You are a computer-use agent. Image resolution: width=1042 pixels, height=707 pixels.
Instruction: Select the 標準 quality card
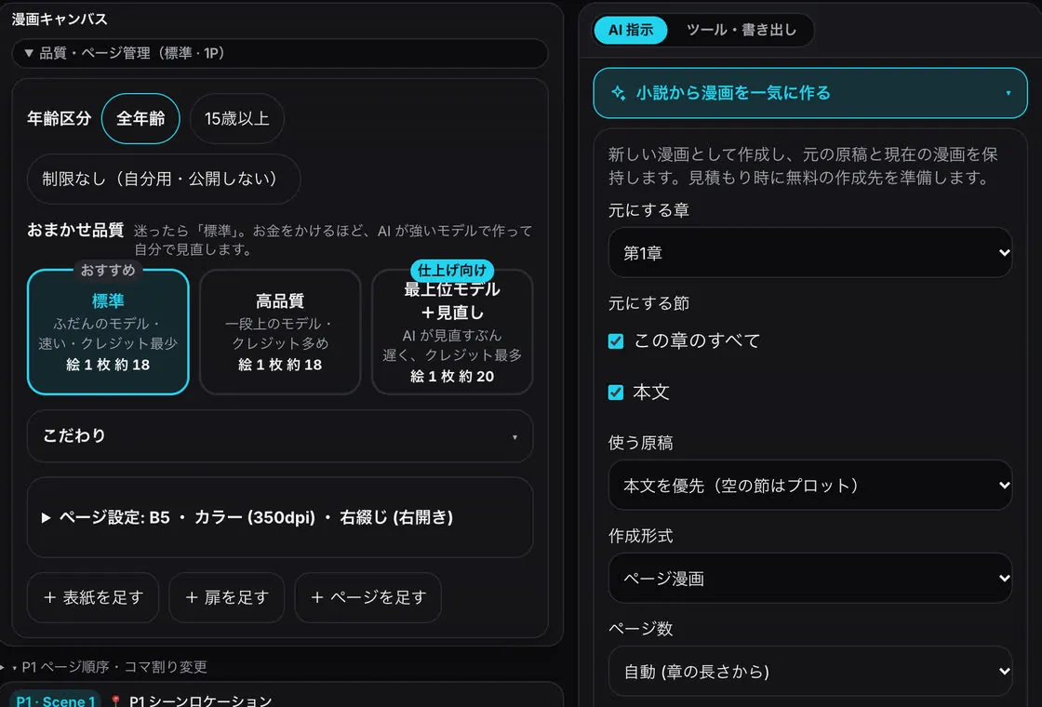(108, 331)
